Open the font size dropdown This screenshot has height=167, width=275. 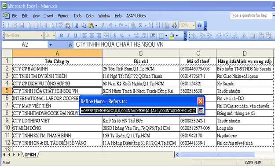54,36
